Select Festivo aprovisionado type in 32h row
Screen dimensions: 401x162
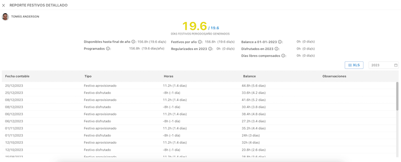click(x=100, y=142)
